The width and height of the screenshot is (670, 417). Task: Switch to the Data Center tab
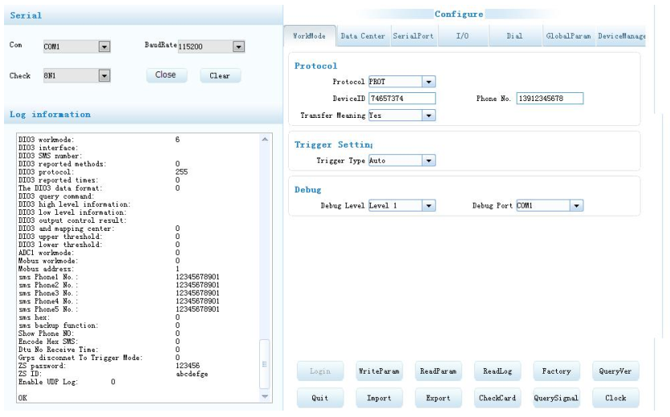pos(363,36)
